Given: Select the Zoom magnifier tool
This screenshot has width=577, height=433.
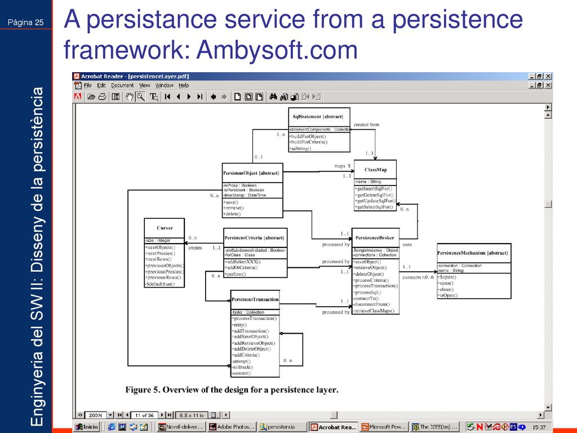Looking at the screenshot, I should click(140, 97).
